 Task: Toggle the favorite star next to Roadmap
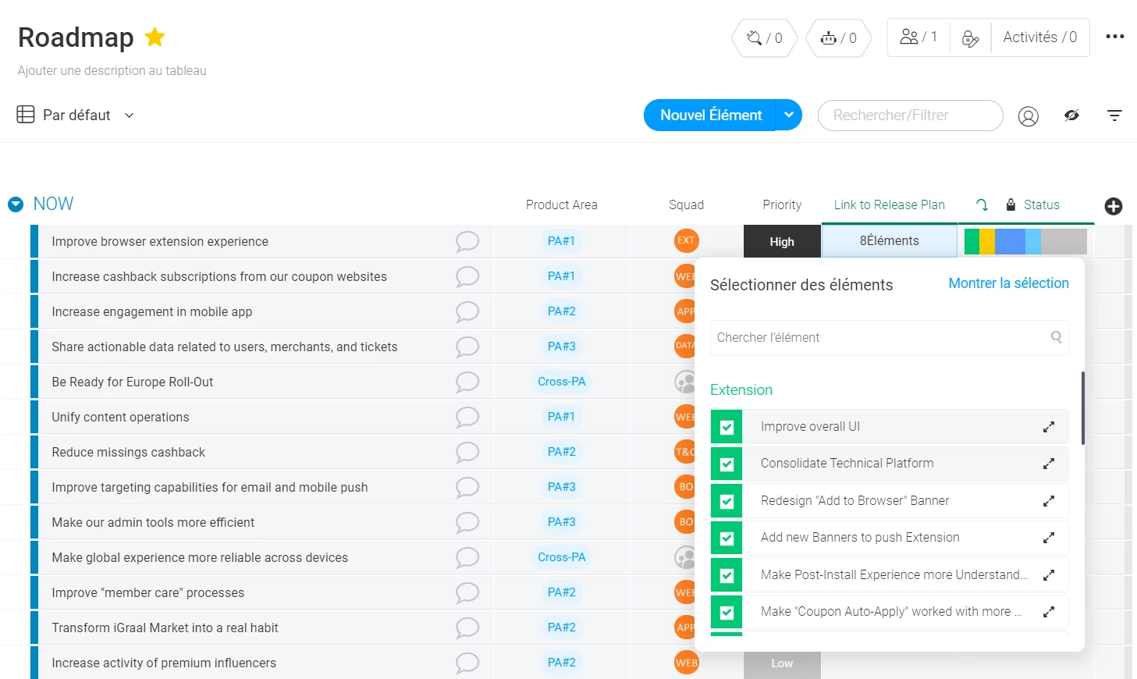tap(155, 37)
